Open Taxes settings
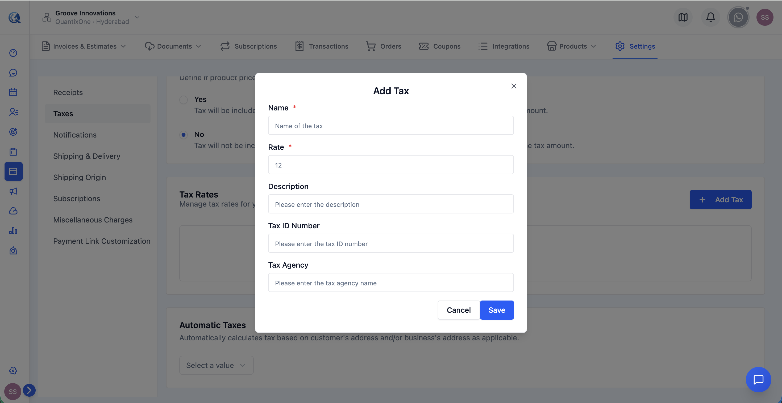 [97, 114]
